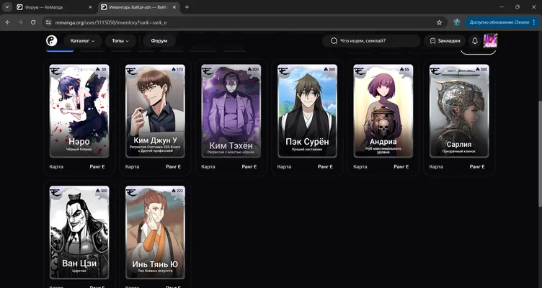The height and width of the screenshot is (288, 542).
Task: Open the site information icon in the address bar
Action: pos(48,22)
